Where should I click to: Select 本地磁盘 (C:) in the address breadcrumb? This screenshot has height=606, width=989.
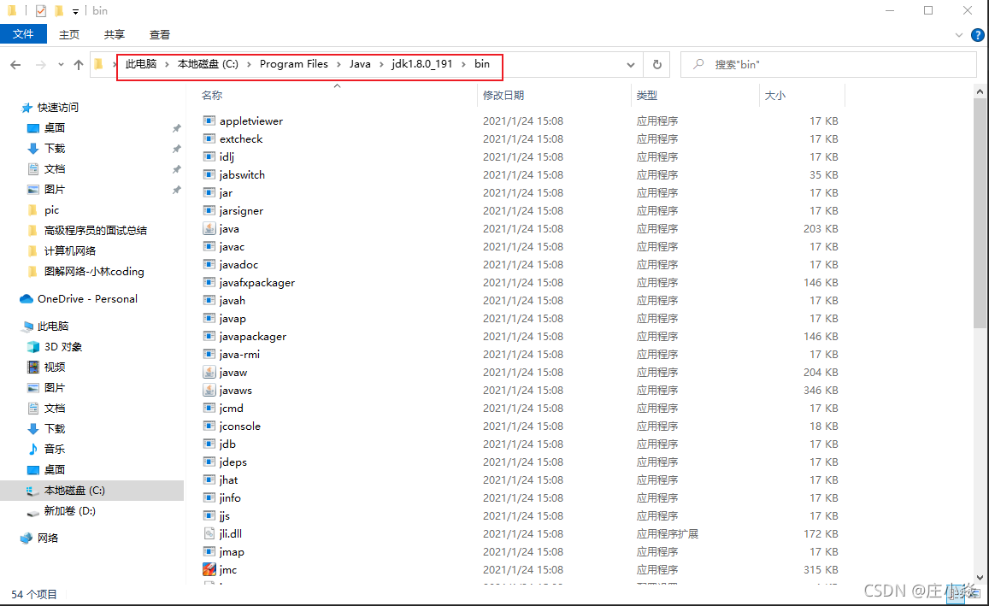208,64
